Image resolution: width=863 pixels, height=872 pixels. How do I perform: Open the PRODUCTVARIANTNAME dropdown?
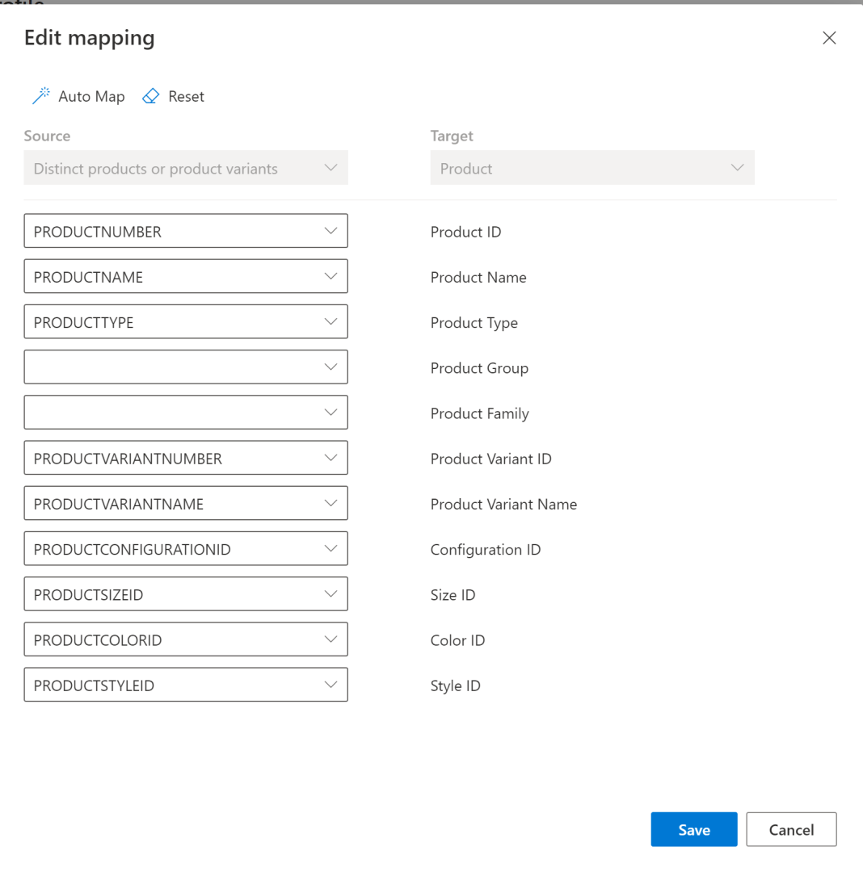pyautogui.click(x=185, y=503)
